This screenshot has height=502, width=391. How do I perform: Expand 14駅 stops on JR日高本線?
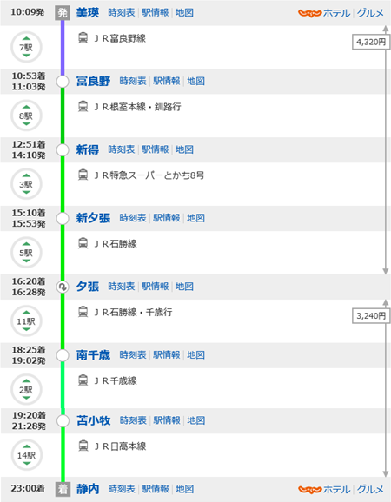coord(27,455)
